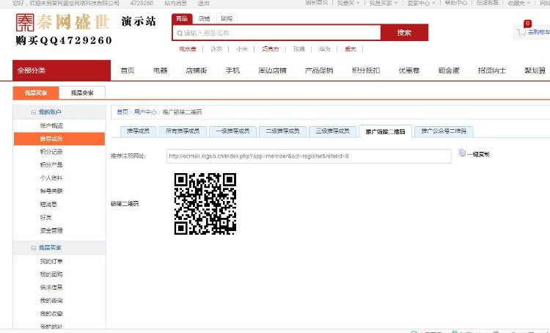
Task: Open the 推广公众号二维码 tab
Action: pos(444,131)
